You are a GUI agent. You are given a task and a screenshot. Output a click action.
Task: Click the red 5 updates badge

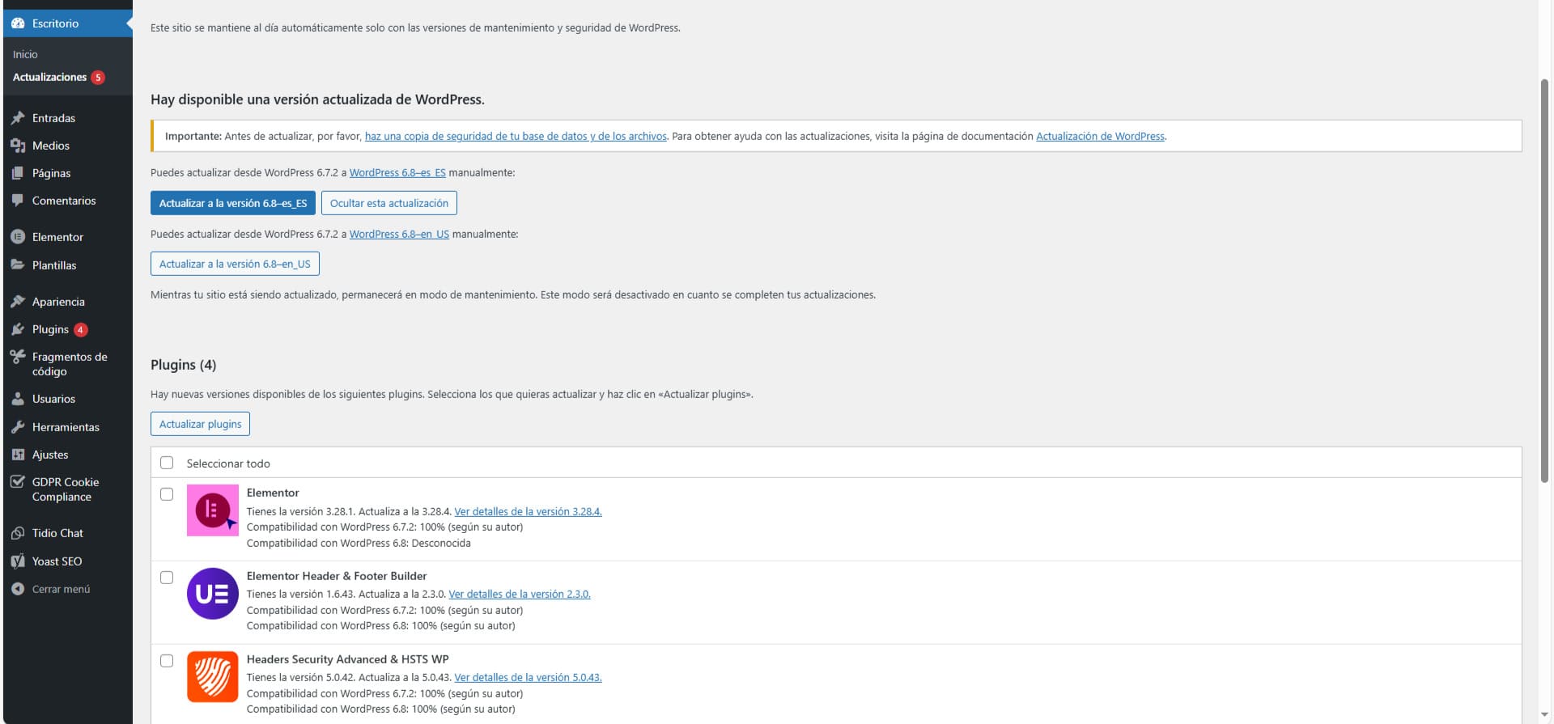coord(98,78)
